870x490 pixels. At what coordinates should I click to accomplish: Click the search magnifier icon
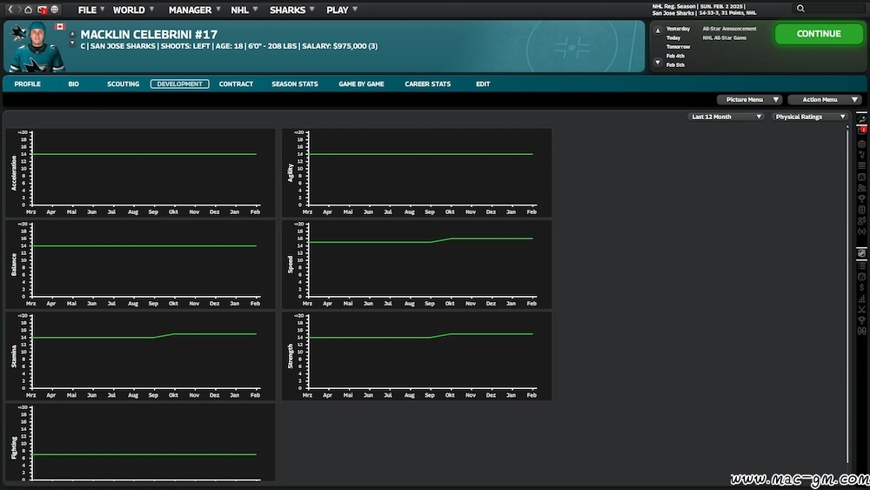(800, 9)
